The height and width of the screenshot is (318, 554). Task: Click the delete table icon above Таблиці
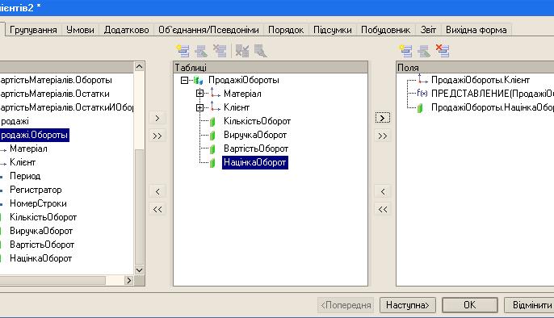pos(220,51)
